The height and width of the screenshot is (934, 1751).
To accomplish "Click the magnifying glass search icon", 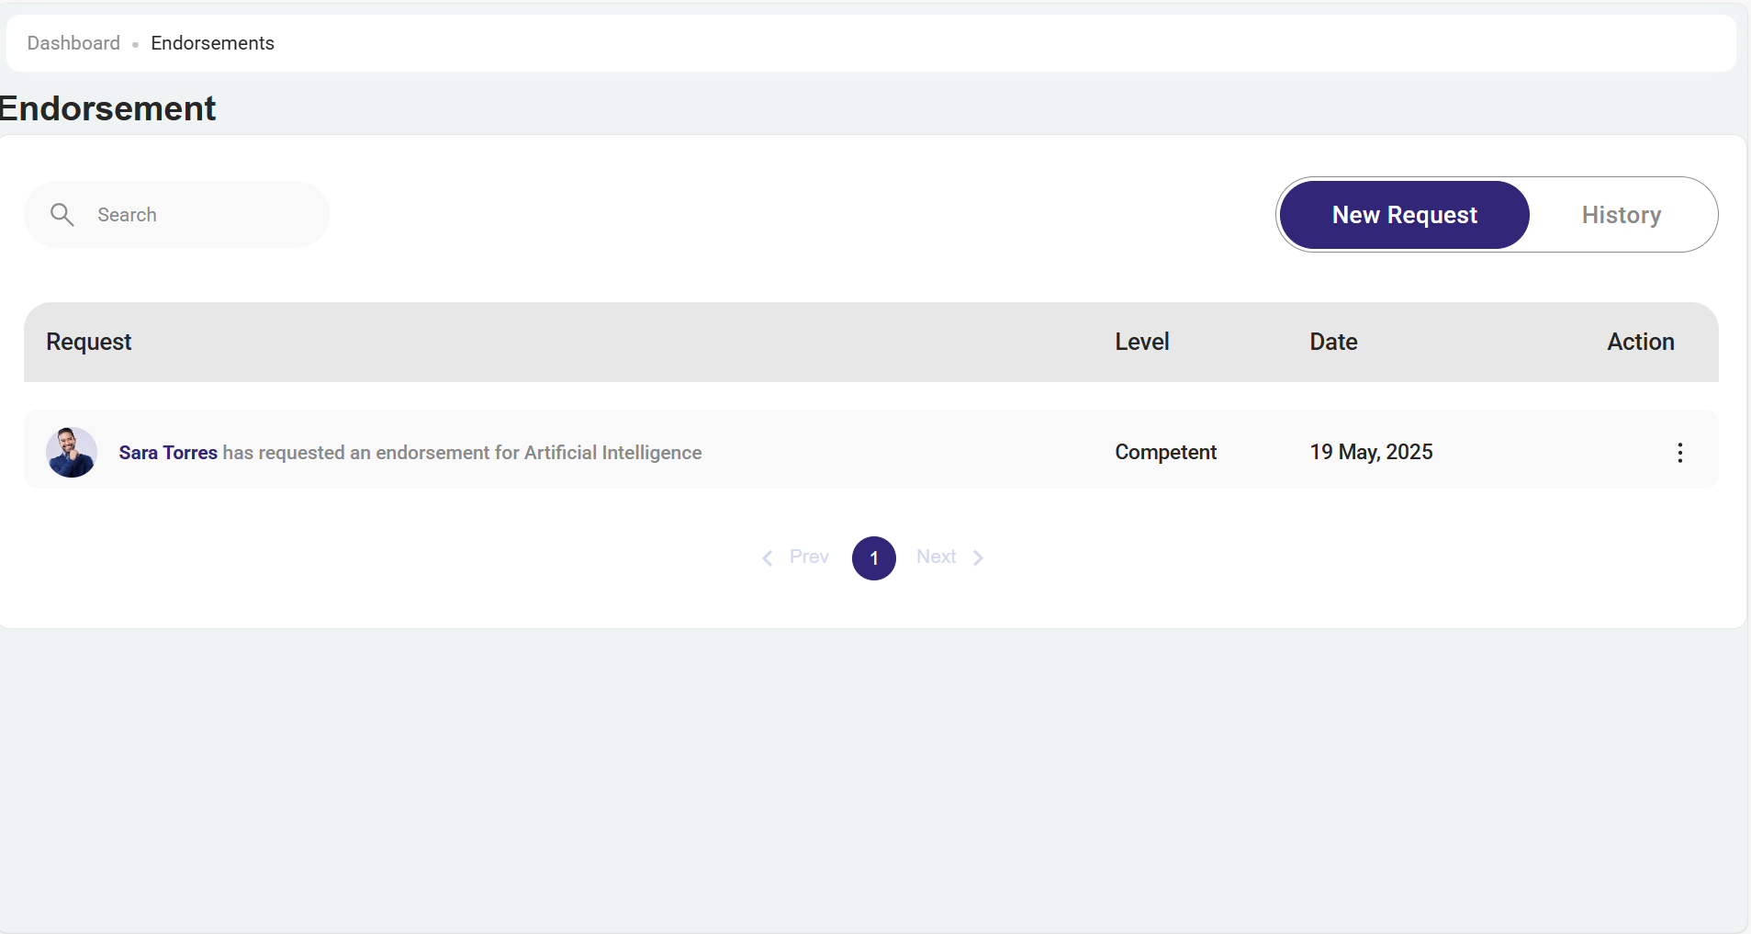I will tap(62, 215).
